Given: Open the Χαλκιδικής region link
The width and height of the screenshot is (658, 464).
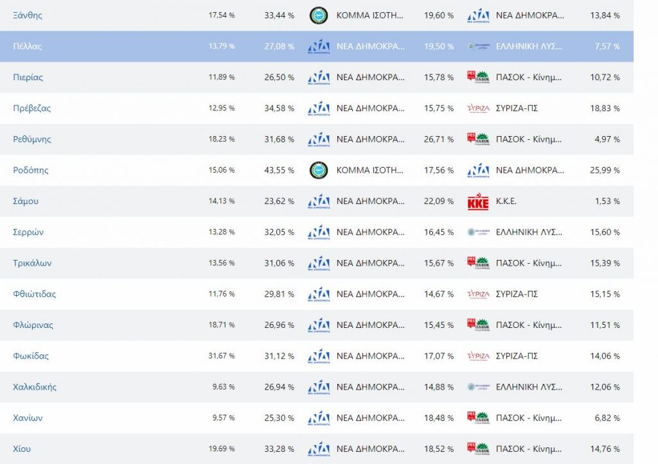Looking at the screenshot, I should [35, 387].
